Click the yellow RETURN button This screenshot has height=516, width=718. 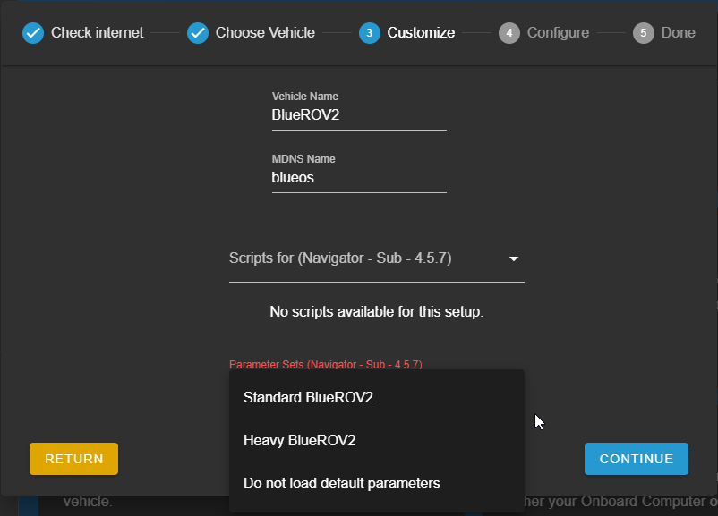[x=73, y=459]
